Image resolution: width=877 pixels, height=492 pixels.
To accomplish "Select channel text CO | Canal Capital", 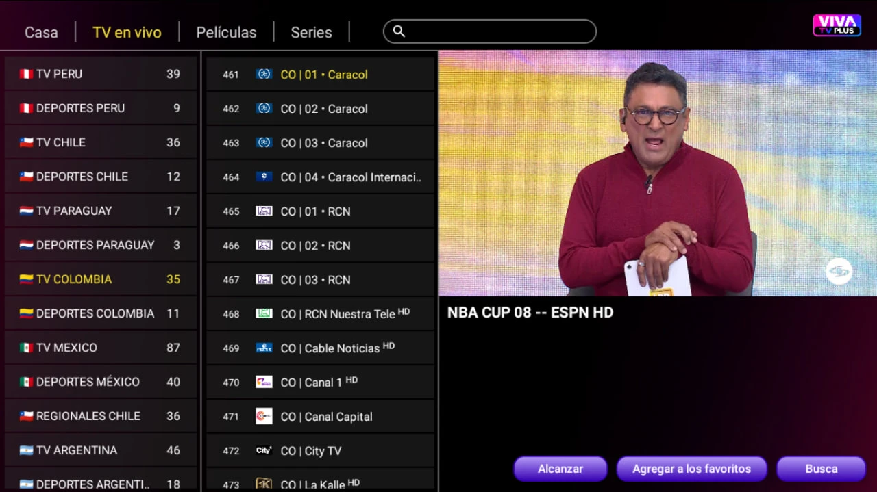I will coord(326,417).
